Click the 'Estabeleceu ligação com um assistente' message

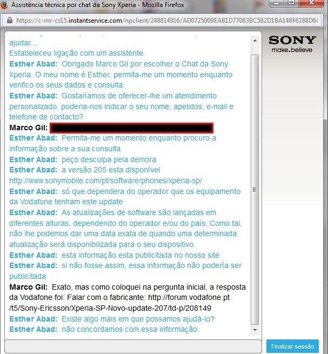coord(76,53)
